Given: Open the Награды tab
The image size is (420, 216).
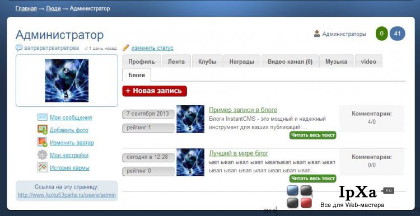Looking at the screenshot, I should coord(242,62).
